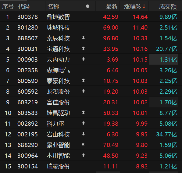The image size is (182, 173).
Task: Open stock code 301280 珠城科技
Action: tap(28, 28)
